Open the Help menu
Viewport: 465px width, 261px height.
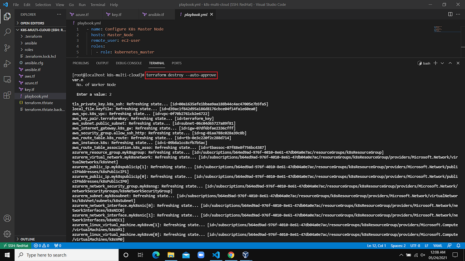(114, 5)
